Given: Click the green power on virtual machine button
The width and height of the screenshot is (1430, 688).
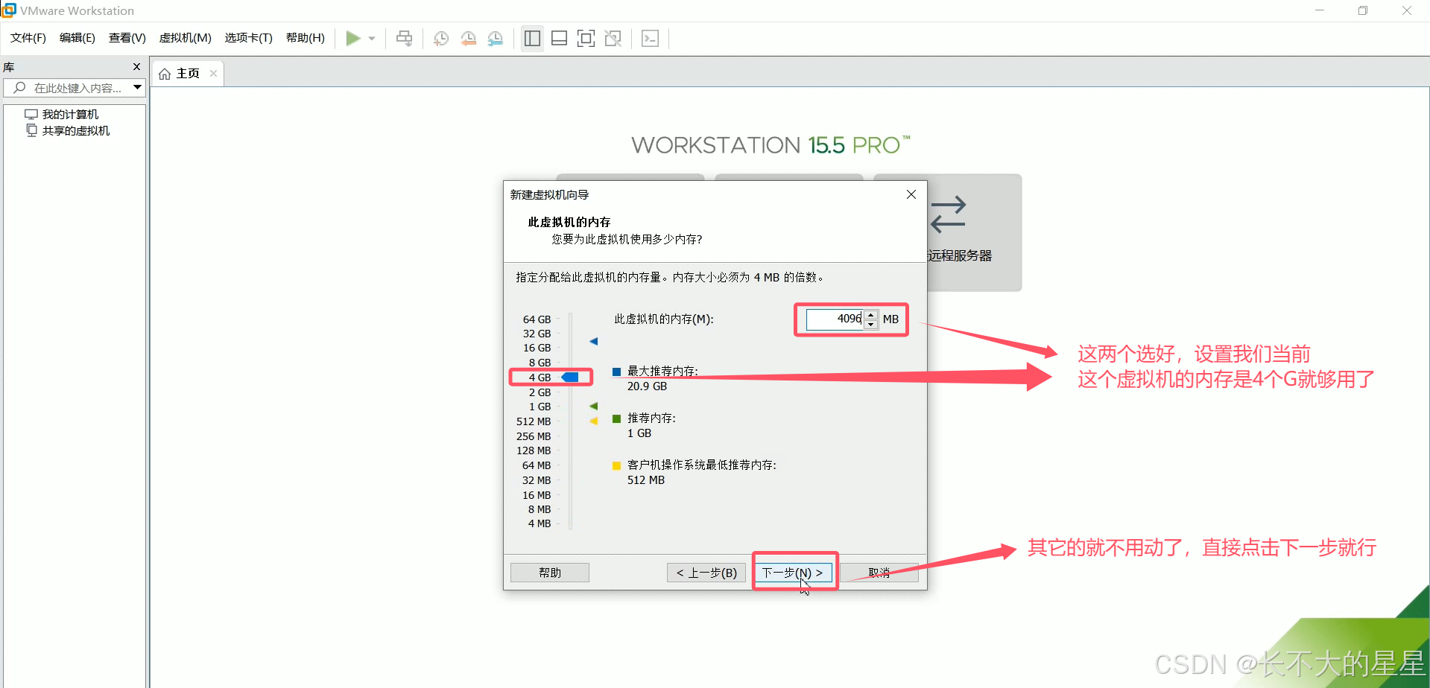Looking at the screenshot, I should [353, 38].
